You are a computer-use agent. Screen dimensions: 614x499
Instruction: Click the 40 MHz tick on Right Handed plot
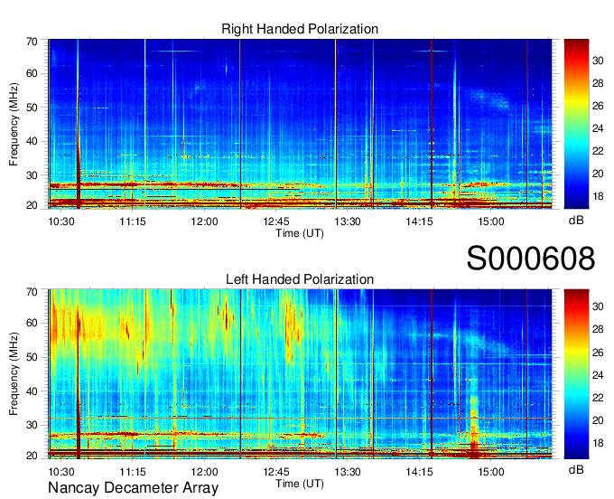[x=33, y=141]
